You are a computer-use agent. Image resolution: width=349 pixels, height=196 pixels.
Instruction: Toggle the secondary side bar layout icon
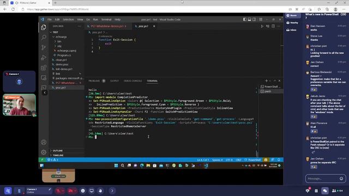tap(254, 20)
